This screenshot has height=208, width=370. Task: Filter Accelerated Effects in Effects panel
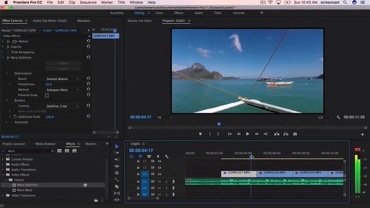(x=60, y=151)
